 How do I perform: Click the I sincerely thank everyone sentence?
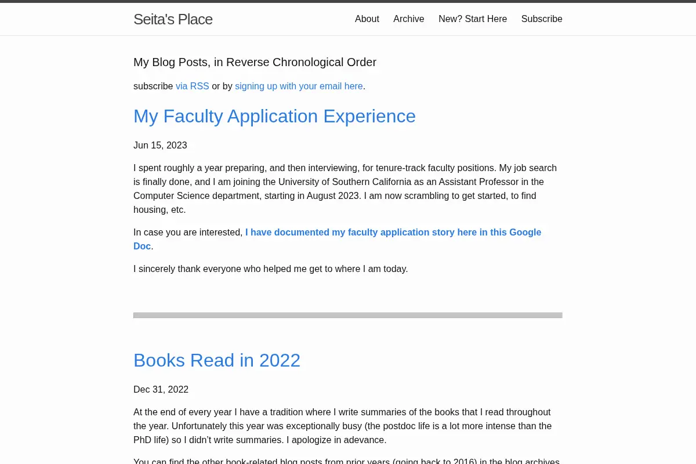(x=271, y=269)
